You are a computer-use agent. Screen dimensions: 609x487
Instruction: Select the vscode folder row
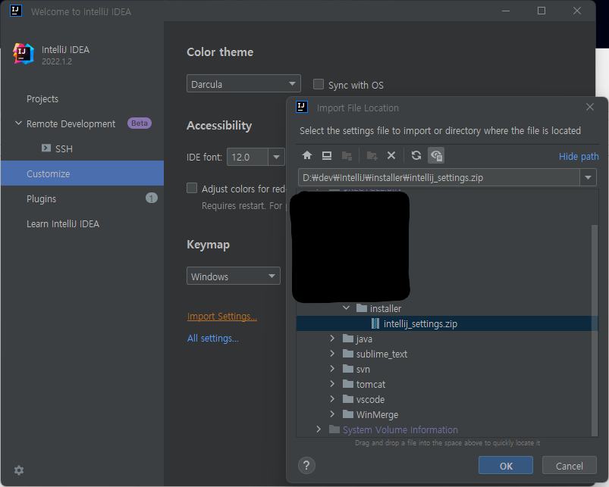coord(444,399)
